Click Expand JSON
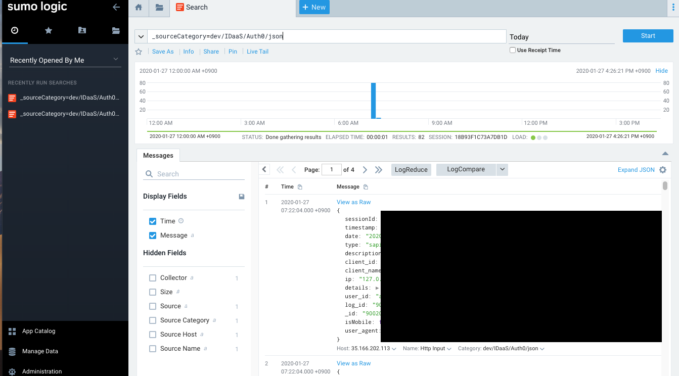The height and width of the screenshot is (376, 679). pyautogui.click(x=636, y=170)
